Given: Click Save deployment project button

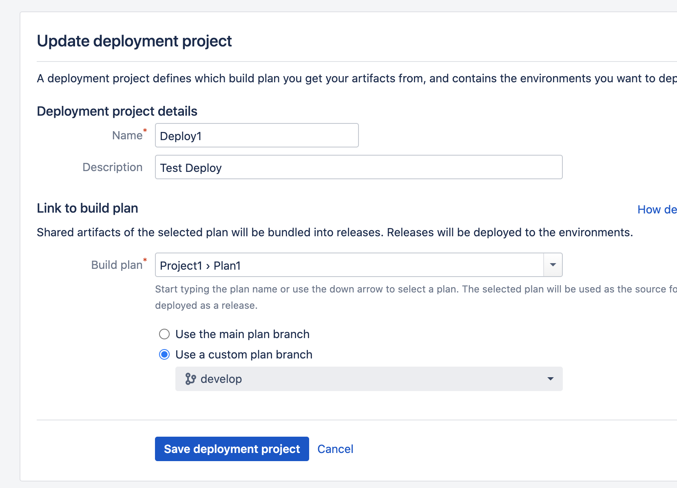Looking at the screenshot, I should tap(232, 449).
